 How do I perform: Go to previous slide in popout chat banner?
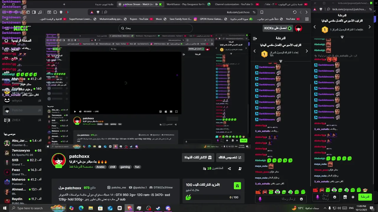315,27
